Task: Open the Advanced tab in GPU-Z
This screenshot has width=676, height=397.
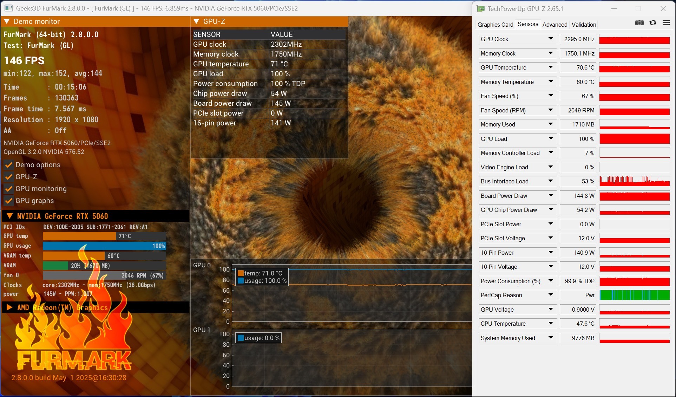Action: pyautogui.click(x=554, y=25)
